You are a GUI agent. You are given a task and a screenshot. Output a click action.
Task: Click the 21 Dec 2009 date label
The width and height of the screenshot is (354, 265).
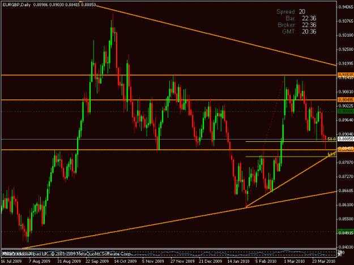[x=210, y=262]
